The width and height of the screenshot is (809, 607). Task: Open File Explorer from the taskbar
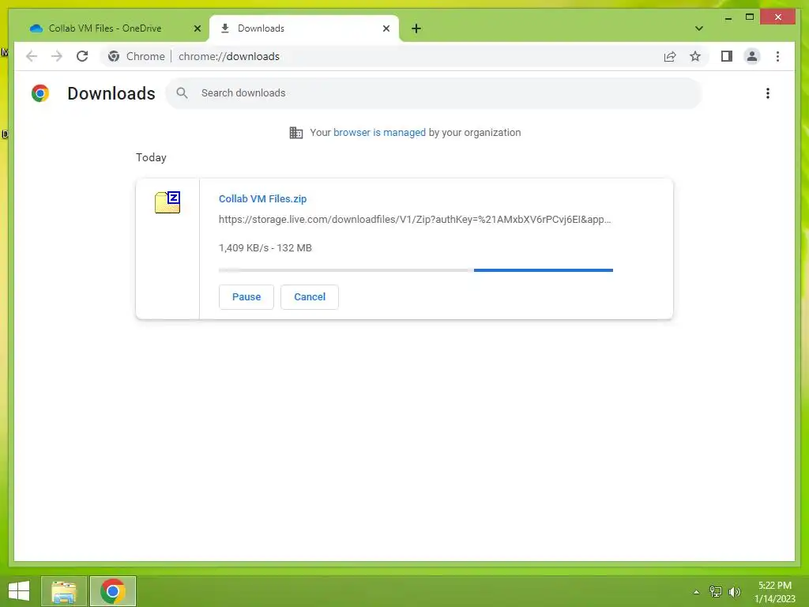64,591
